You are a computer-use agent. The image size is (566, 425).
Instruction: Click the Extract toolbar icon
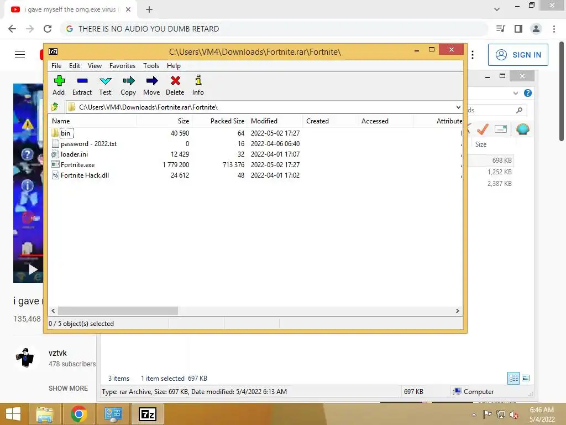[x=82, y=85]
